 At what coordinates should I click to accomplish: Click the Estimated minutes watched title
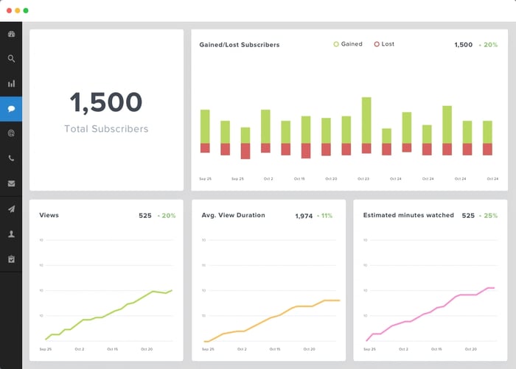pos(408,215)
